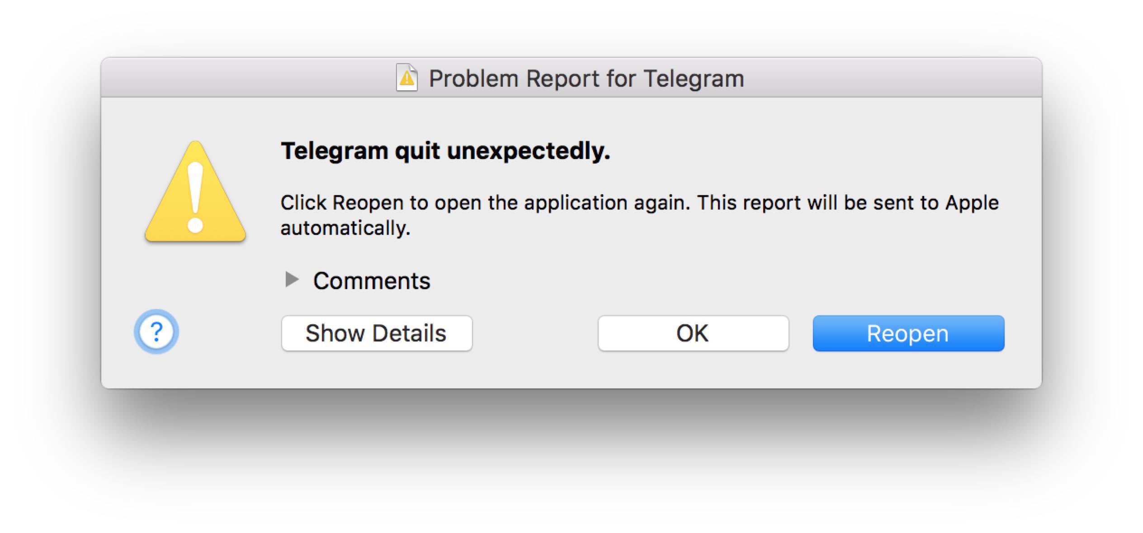Click the bold word "quit" in heading
The height and width of the screenshot is (533, 1143).
click(417, 151)
